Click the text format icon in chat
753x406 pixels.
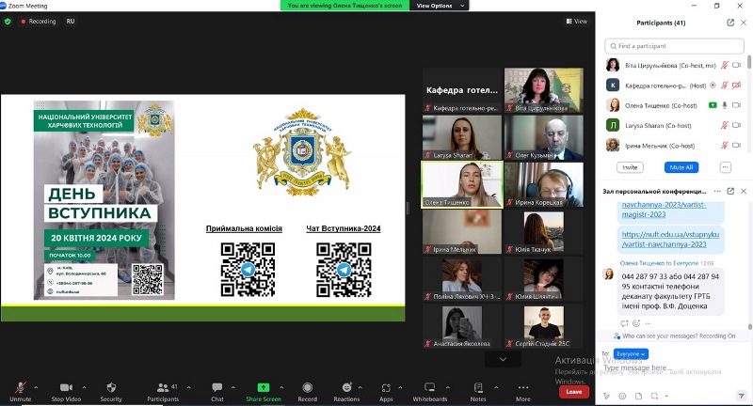607,396
